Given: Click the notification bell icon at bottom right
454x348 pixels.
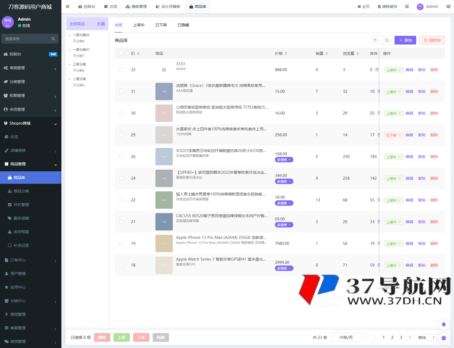Looking at the screenshot, I should (x=444, y=324).
